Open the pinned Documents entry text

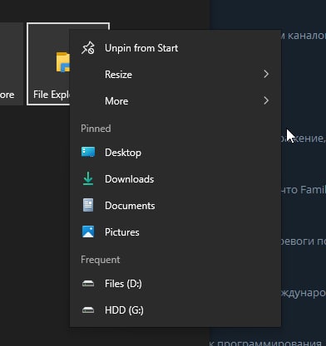[130, 206]
